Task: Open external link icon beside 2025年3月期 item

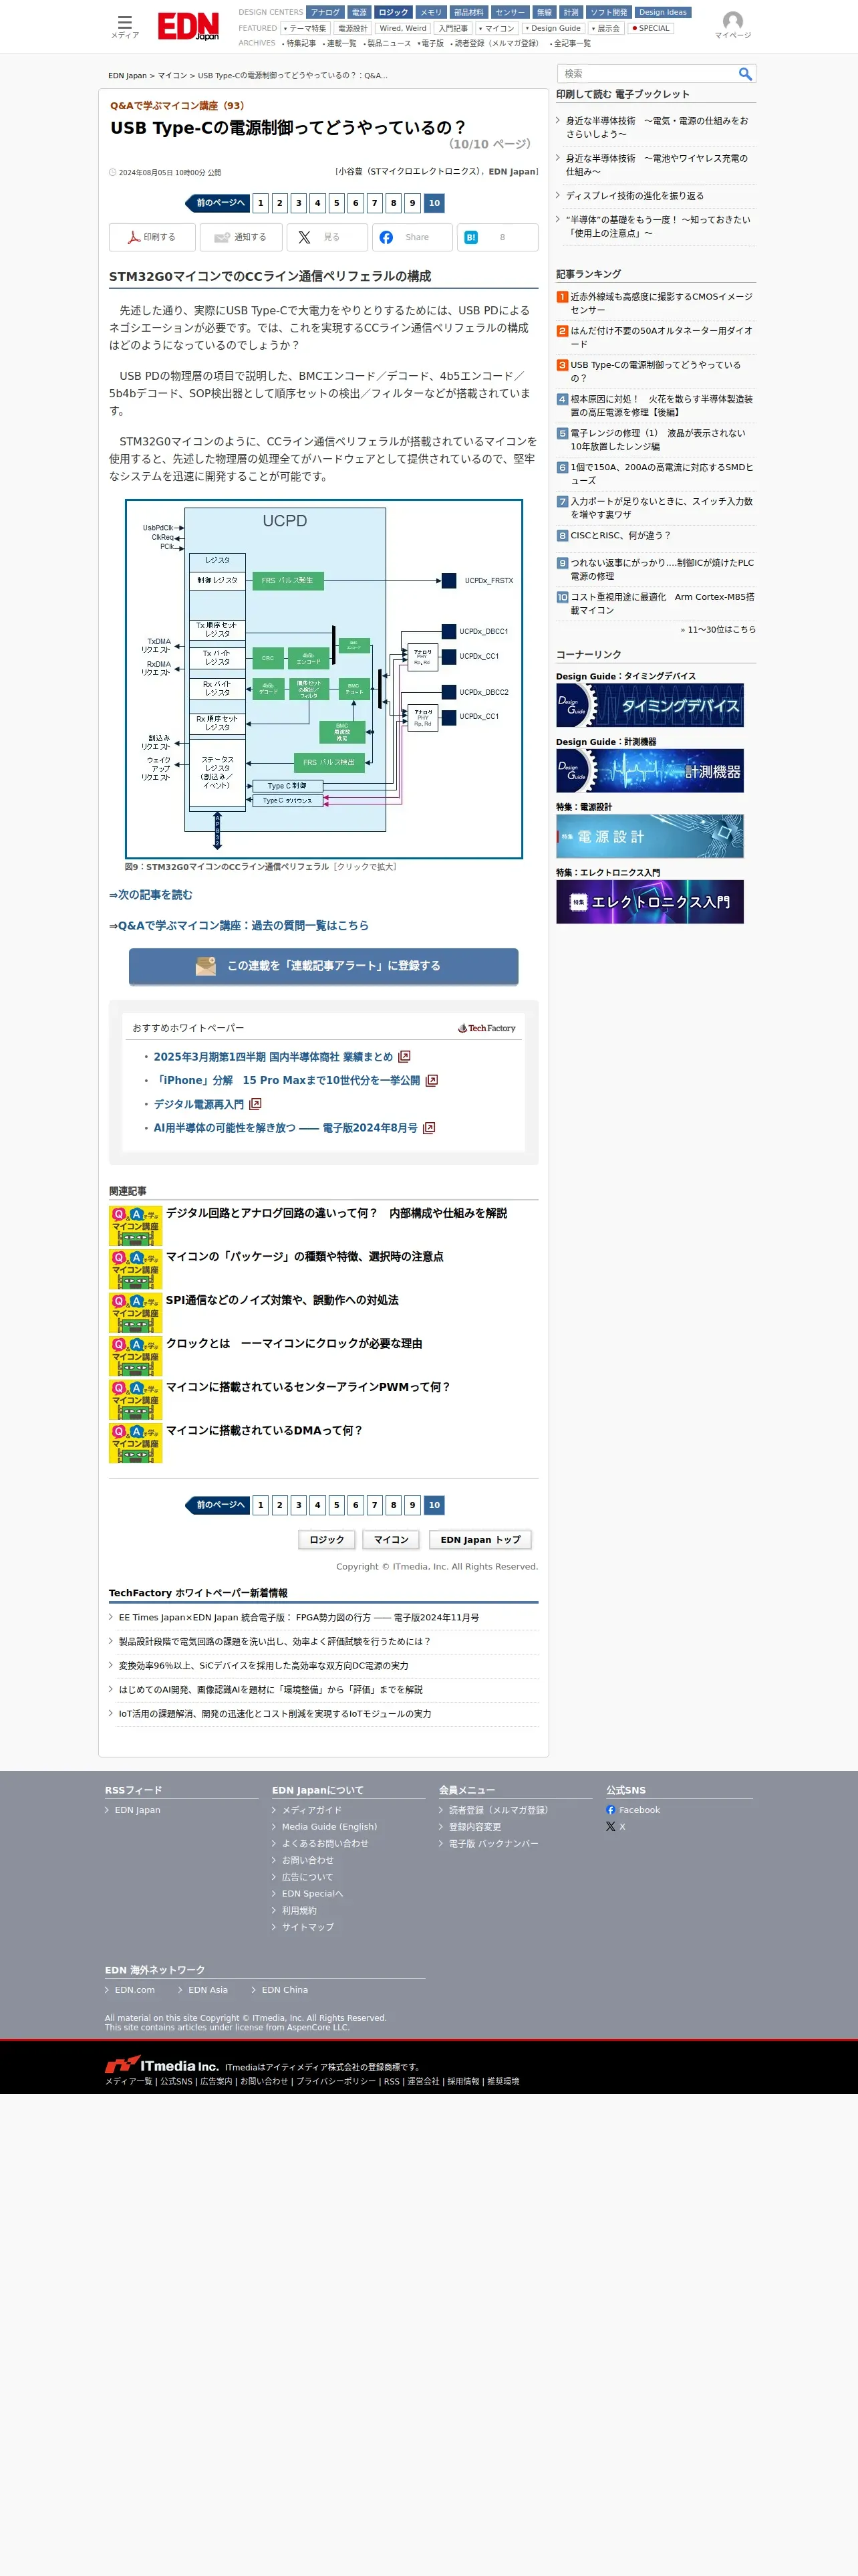Action: coord(404,1056)
